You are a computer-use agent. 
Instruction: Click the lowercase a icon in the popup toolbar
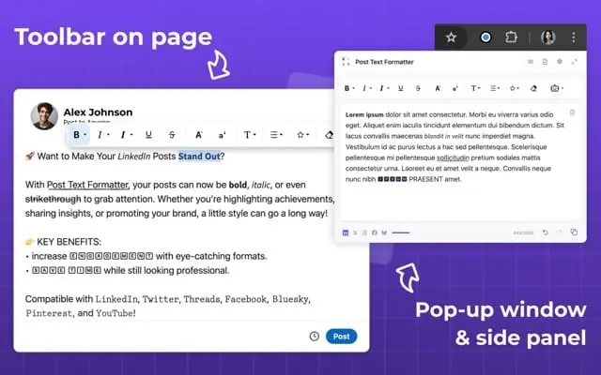[x=455, y=89]
